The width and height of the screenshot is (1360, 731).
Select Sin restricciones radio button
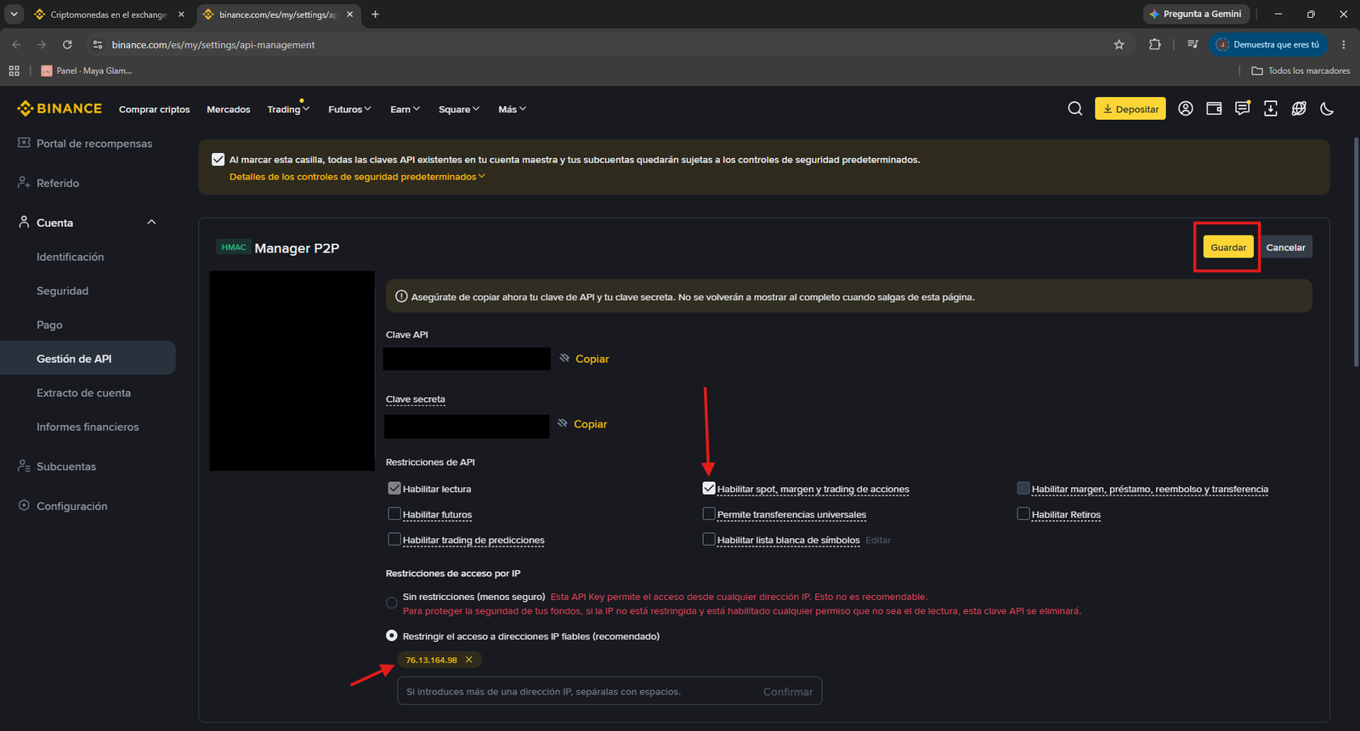[x=392, y=603]
